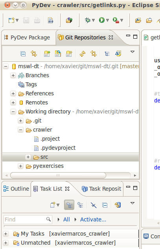
Task: Toggle link with editor in Git Repositories toolbar
Action: click(x=94, y=54)
